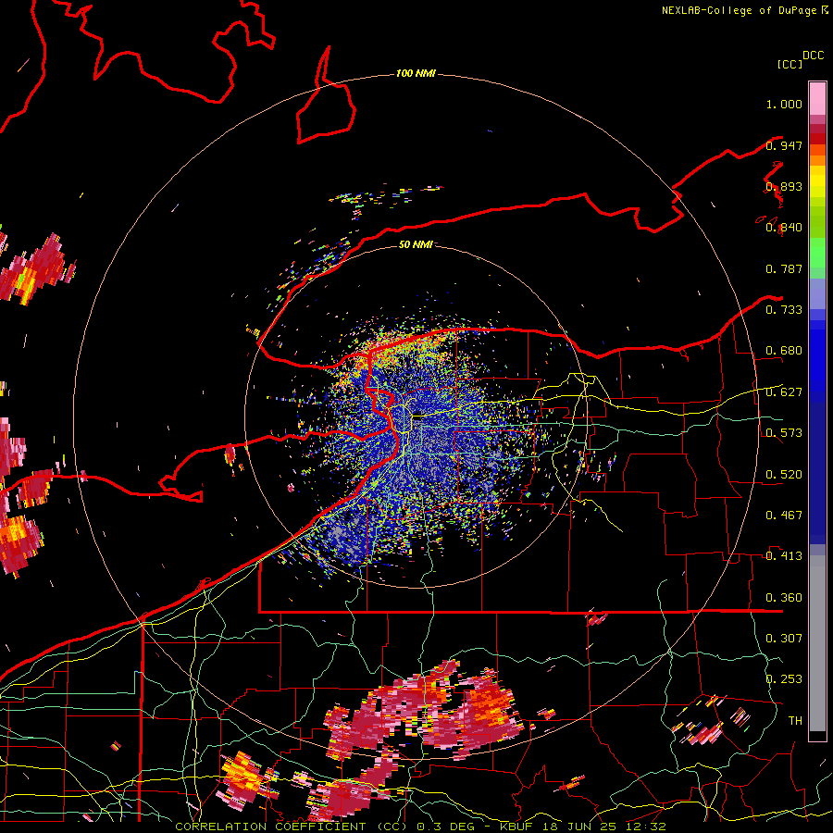Screen dimensions: 833x833
Task: Click the bright green band near 0.787
Action: 817,253
